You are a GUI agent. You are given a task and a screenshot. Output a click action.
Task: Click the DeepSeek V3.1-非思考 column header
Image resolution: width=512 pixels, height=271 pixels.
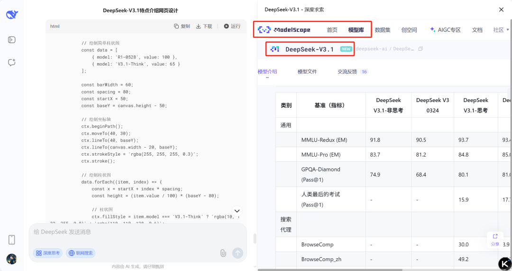388,105
